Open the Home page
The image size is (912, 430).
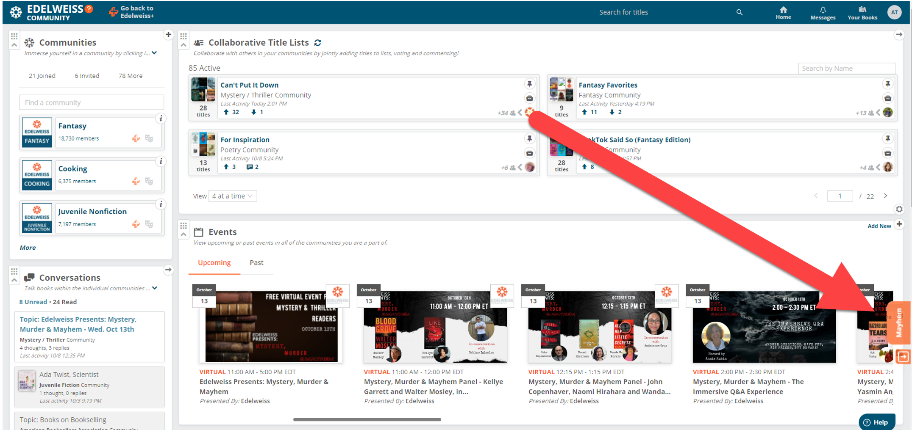point(783,13)
